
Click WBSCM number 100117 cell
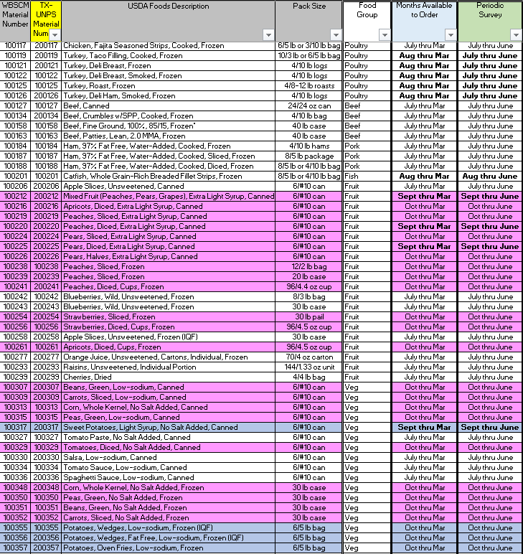[15, 45]
